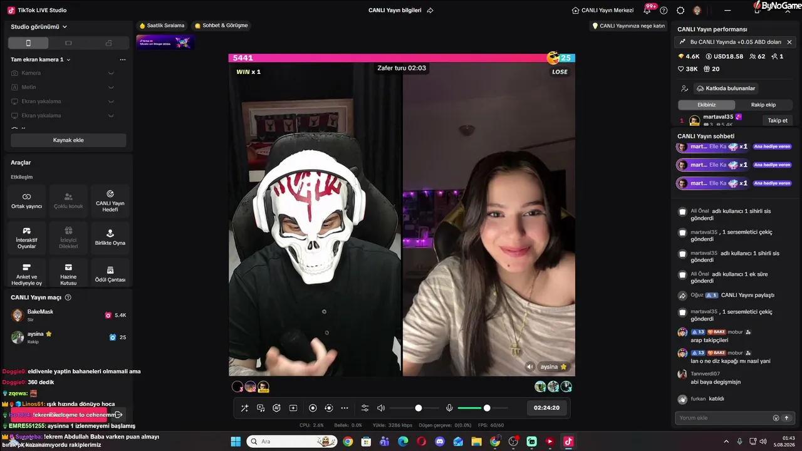Click the info icon beside CANLI Yayın maçı
The image size is (802, 451).
coord(68,298)
